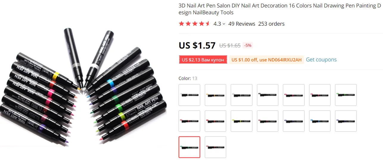
Task: Click the Get coupons link
Action: (x=321, y=60)
